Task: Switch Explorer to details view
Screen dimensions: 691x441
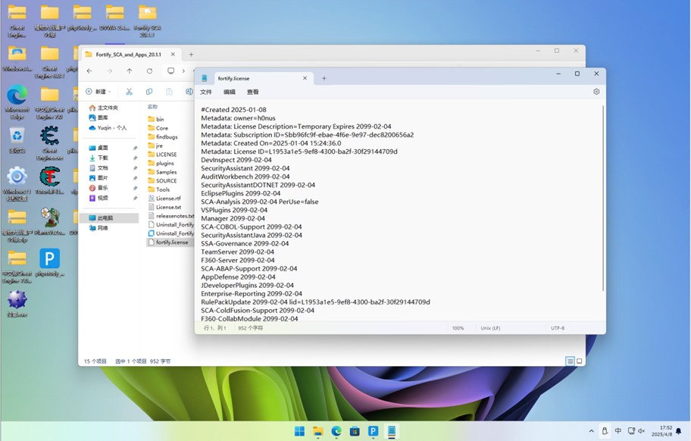Action: click(x=570, y=361)
